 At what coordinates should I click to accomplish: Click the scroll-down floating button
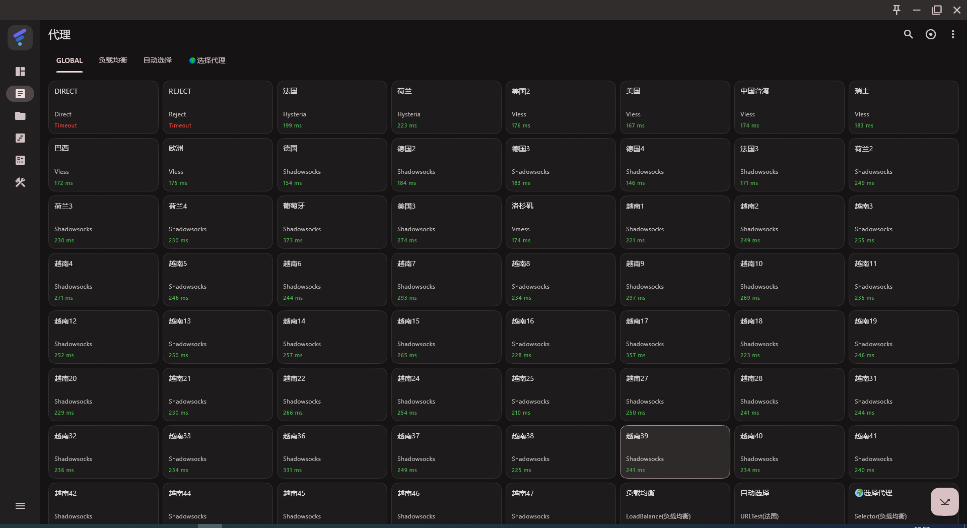944,502
